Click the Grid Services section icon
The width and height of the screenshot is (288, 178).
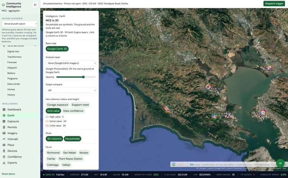pyautogui.click(x=4, y=45)
